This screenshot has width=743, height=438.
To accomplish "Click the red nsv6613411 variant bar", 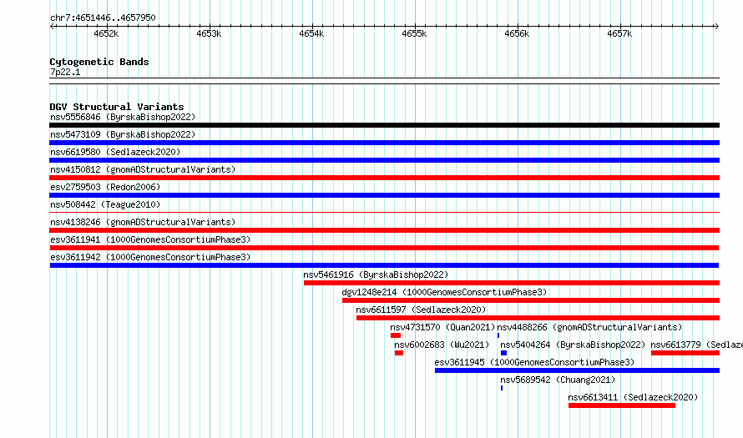I will [x=622, y=405].
